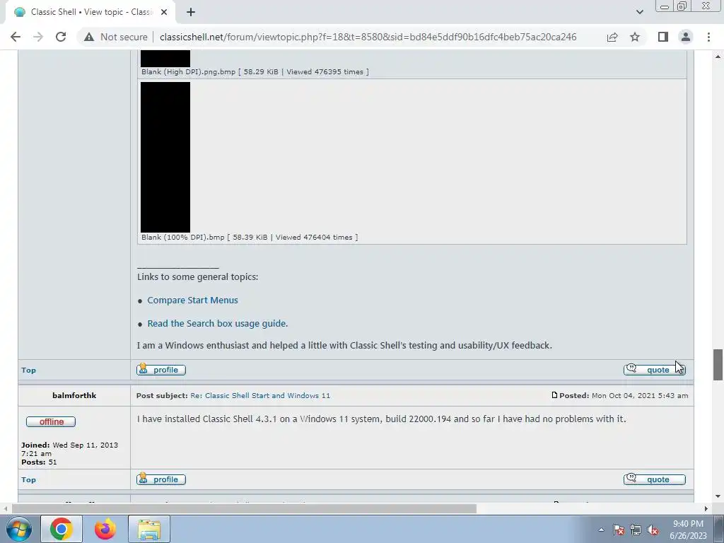Viewport: 724px width, 543px height.
Task: Open the browser side panel
Action: 663,37
